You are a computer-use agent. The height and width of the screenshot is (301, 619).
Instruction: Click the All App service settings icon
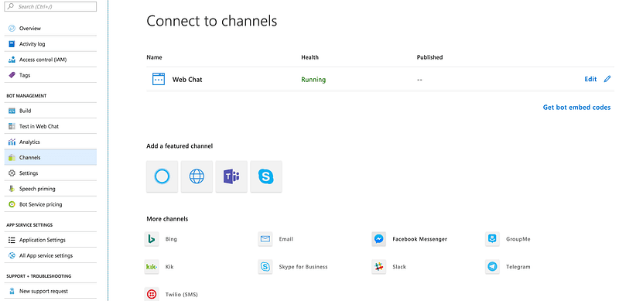click(x=12, y=255)
